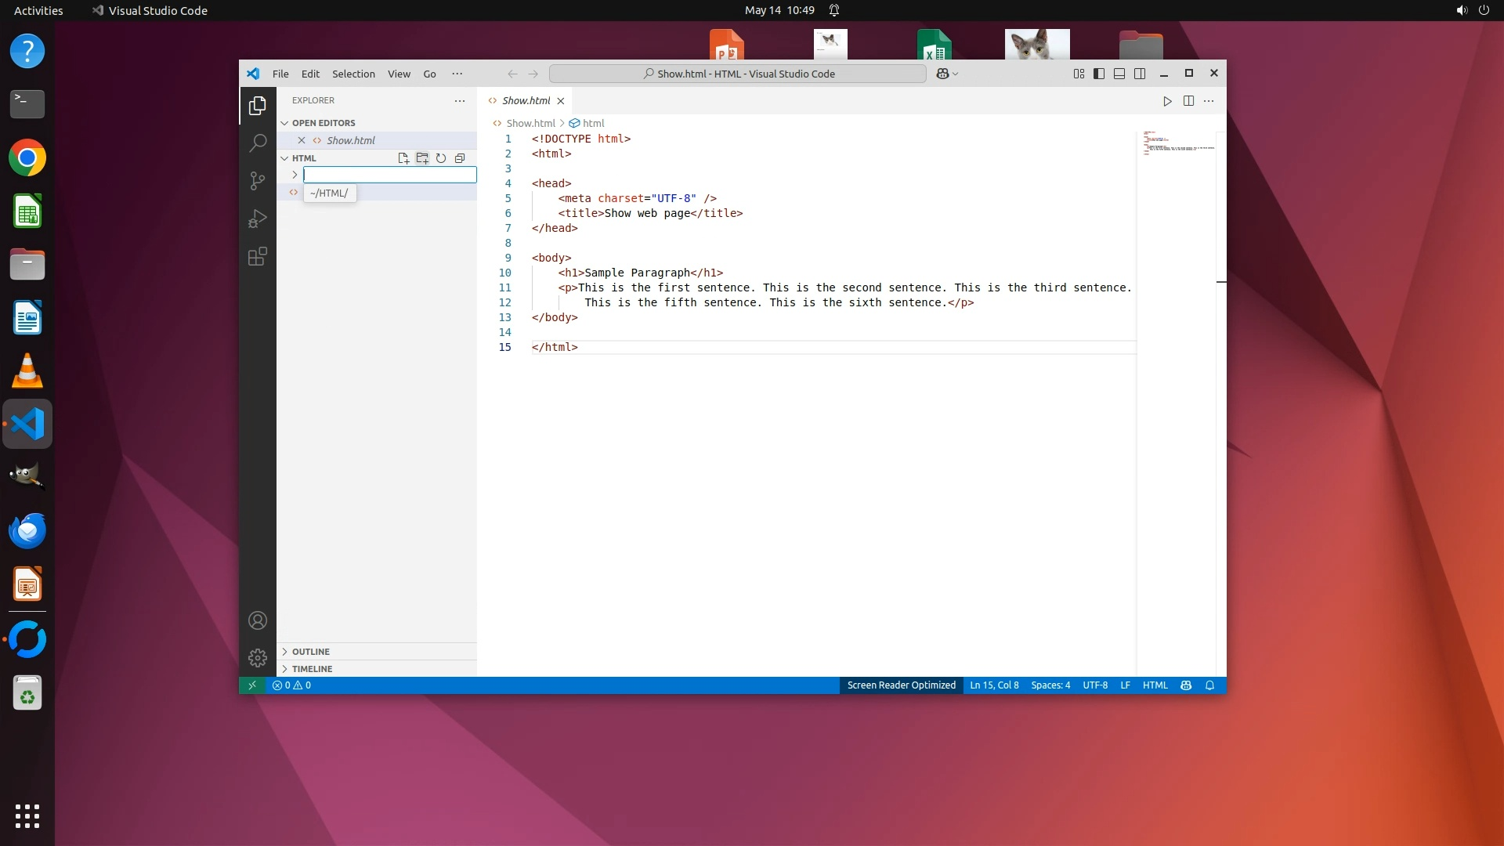Expand the Timeline section
The height and width of the screenshot is (846, 1504).
click(312, 669)
